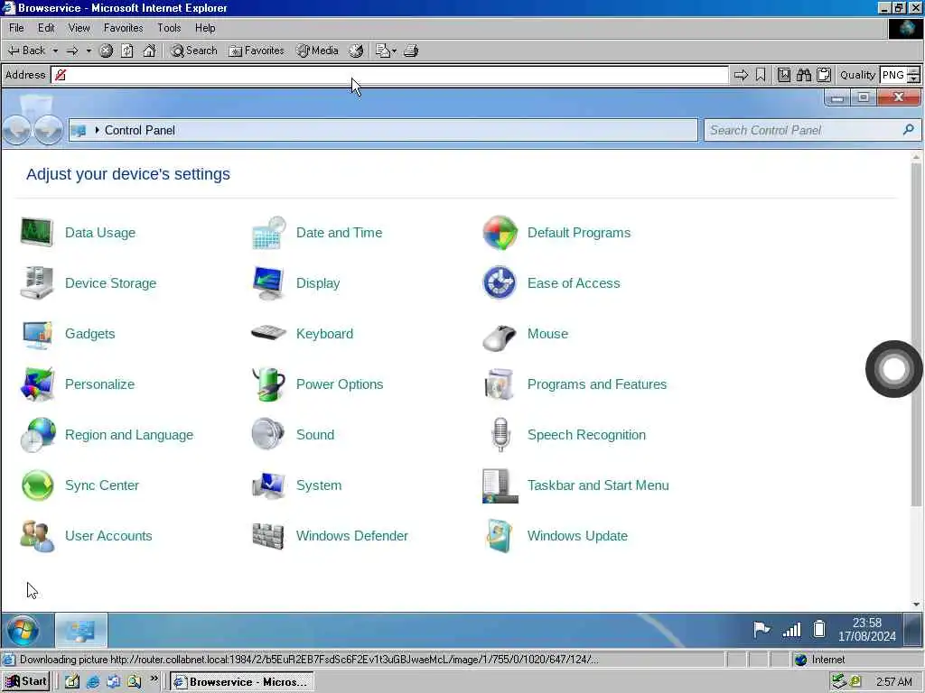Click the Windows XP Start button
This screenshot has width=925, height=693.
pyautogui.click(x=26, y=682)
